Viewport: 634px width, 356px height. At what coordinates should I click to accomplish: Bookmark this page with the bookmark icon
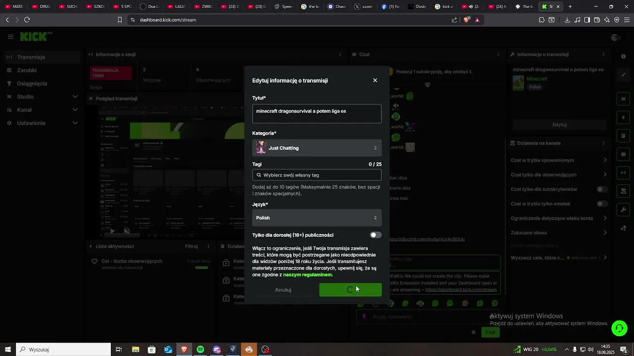[119, 20]
